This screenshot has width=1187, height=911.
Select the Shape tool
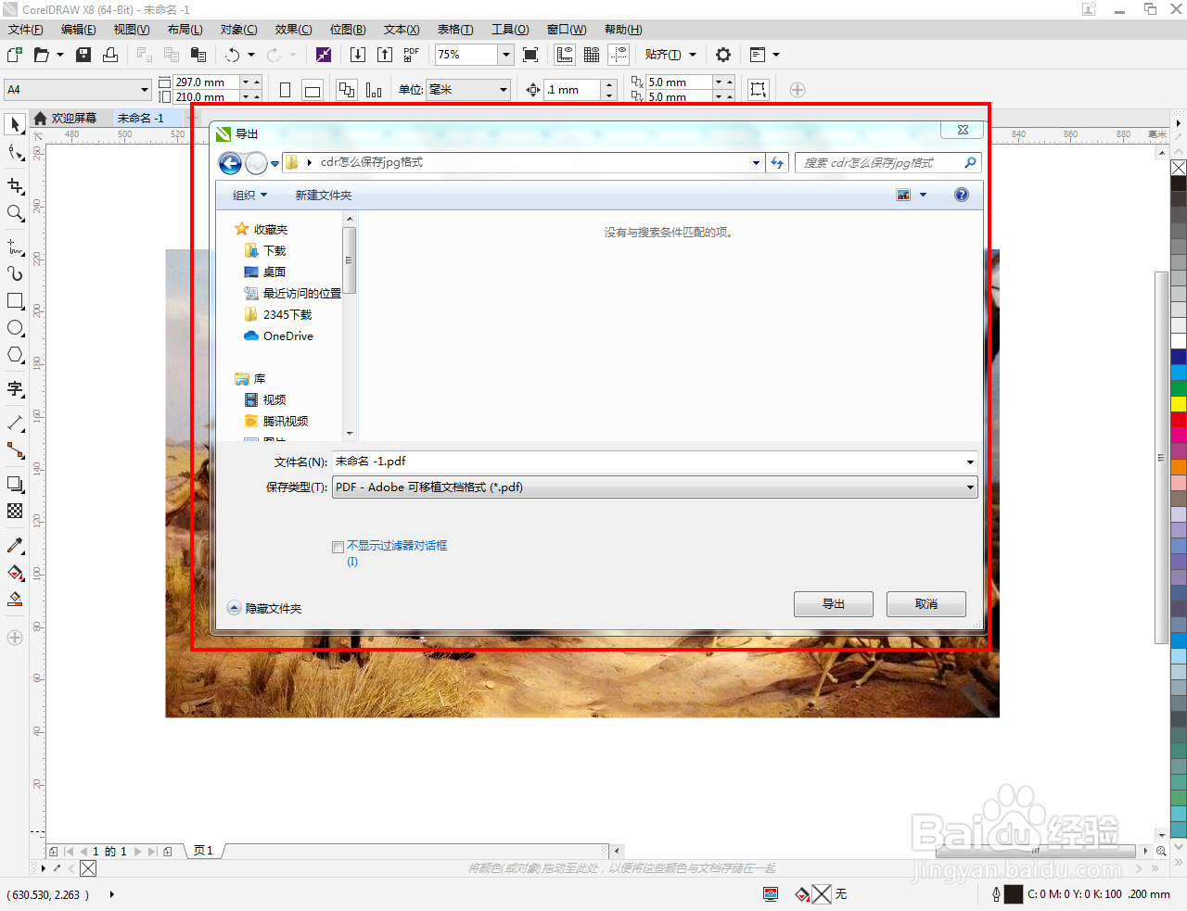tap(15, 152)
